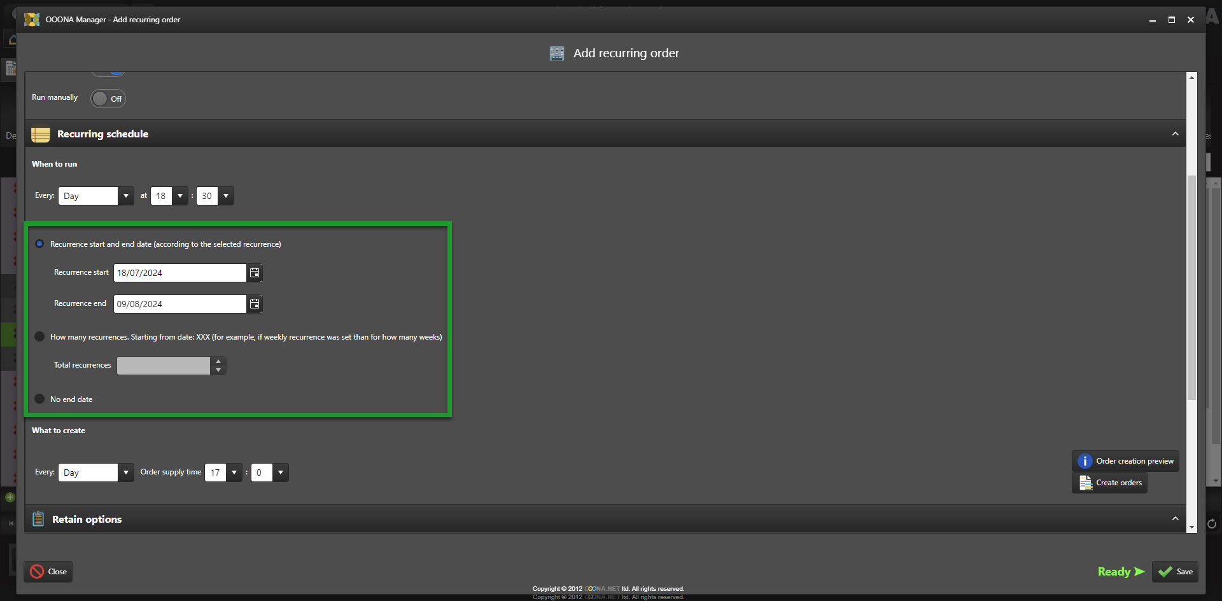Click the Order creation preview info icon
1222x601 pixels.
pyautogui.click(x=1085, y=461)
